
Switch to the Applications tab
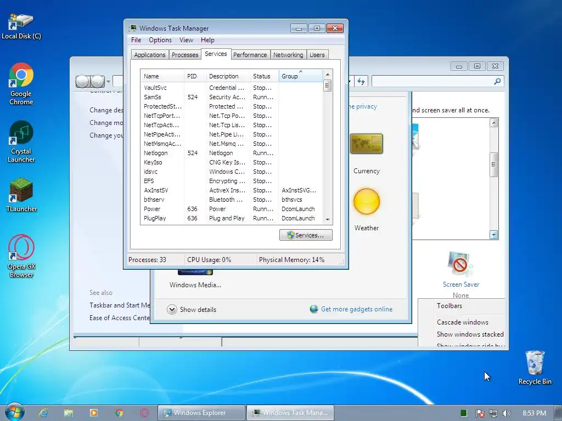[x=150, y=55]
